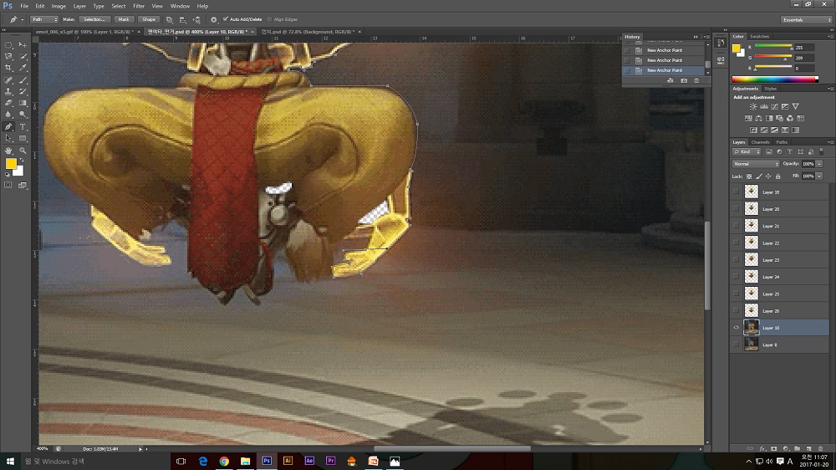Open Essentials workspace dropdown
The height and width of the screenshot is (470, 836).
point(806,20)
